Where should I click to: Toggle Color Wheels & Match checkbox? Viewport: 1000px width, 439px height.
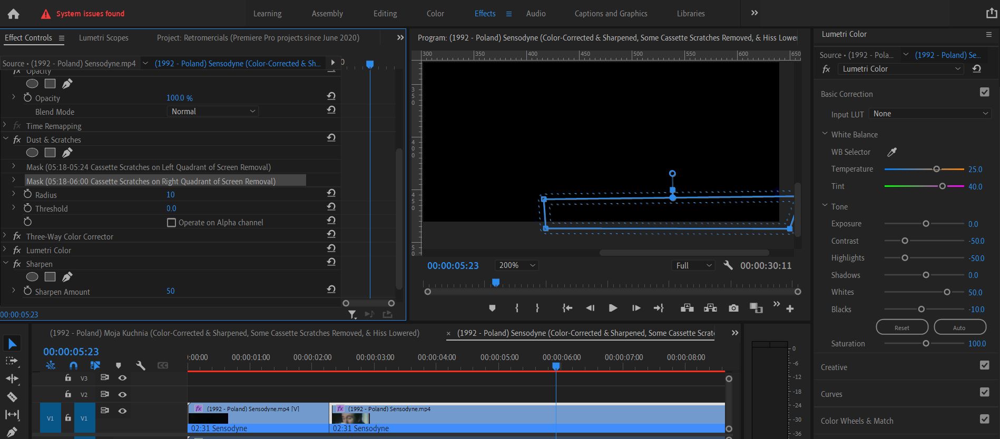coord(984,419)
